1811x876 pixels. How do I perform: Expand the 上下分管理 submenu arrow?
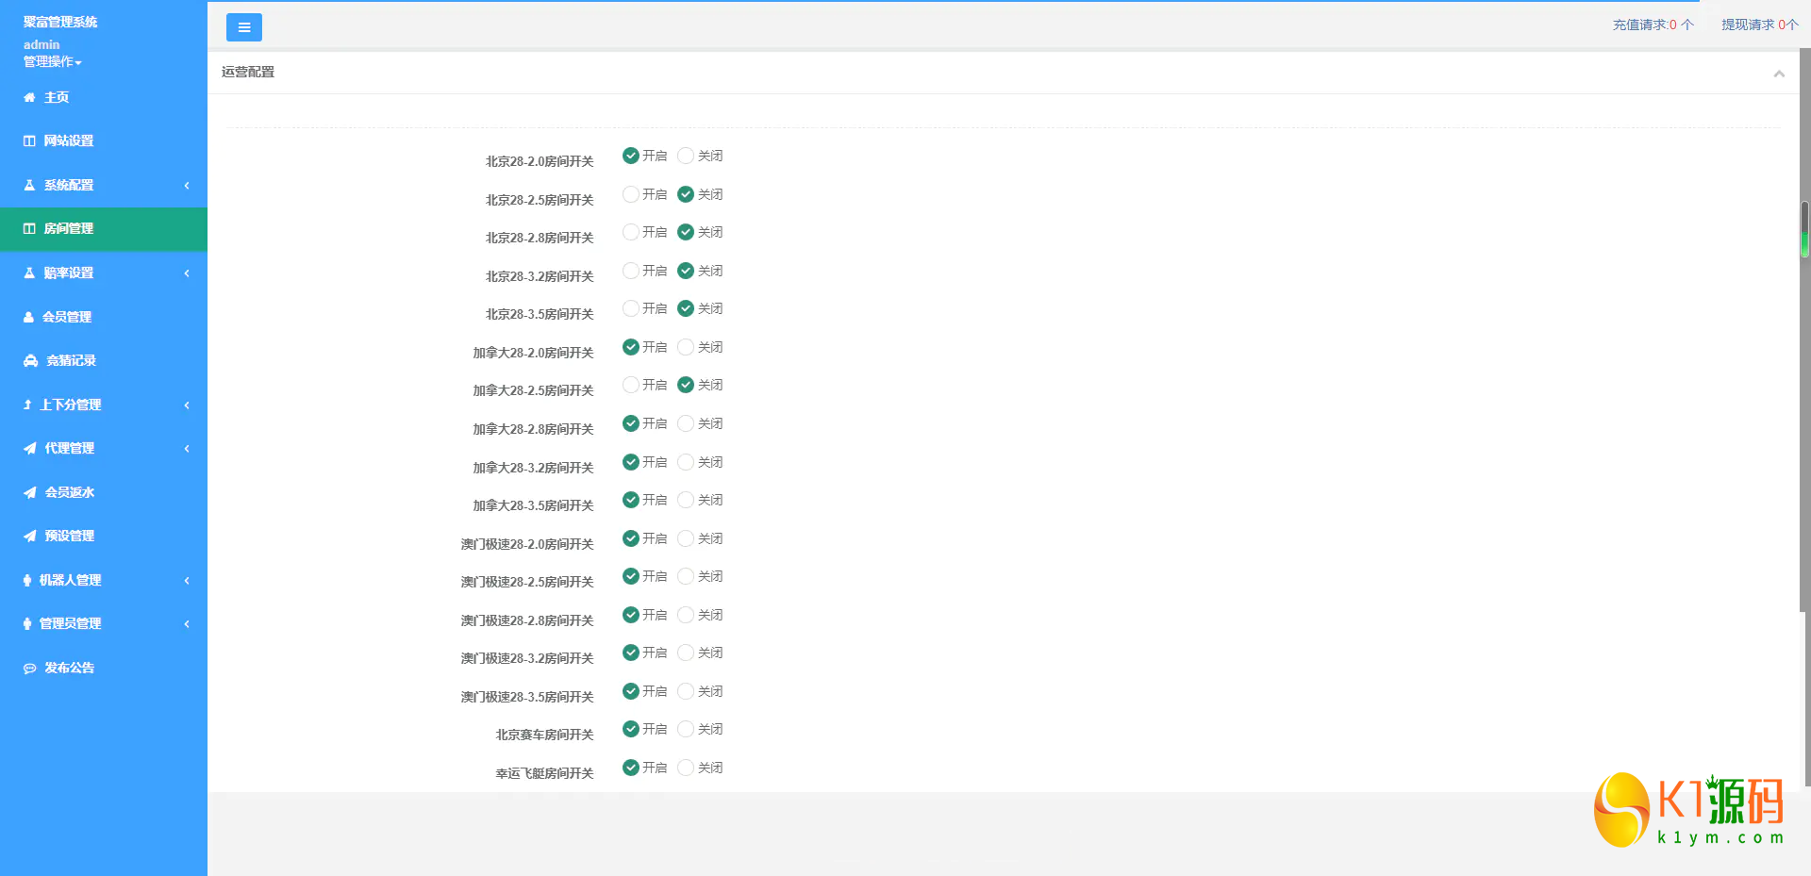(187, 405)
